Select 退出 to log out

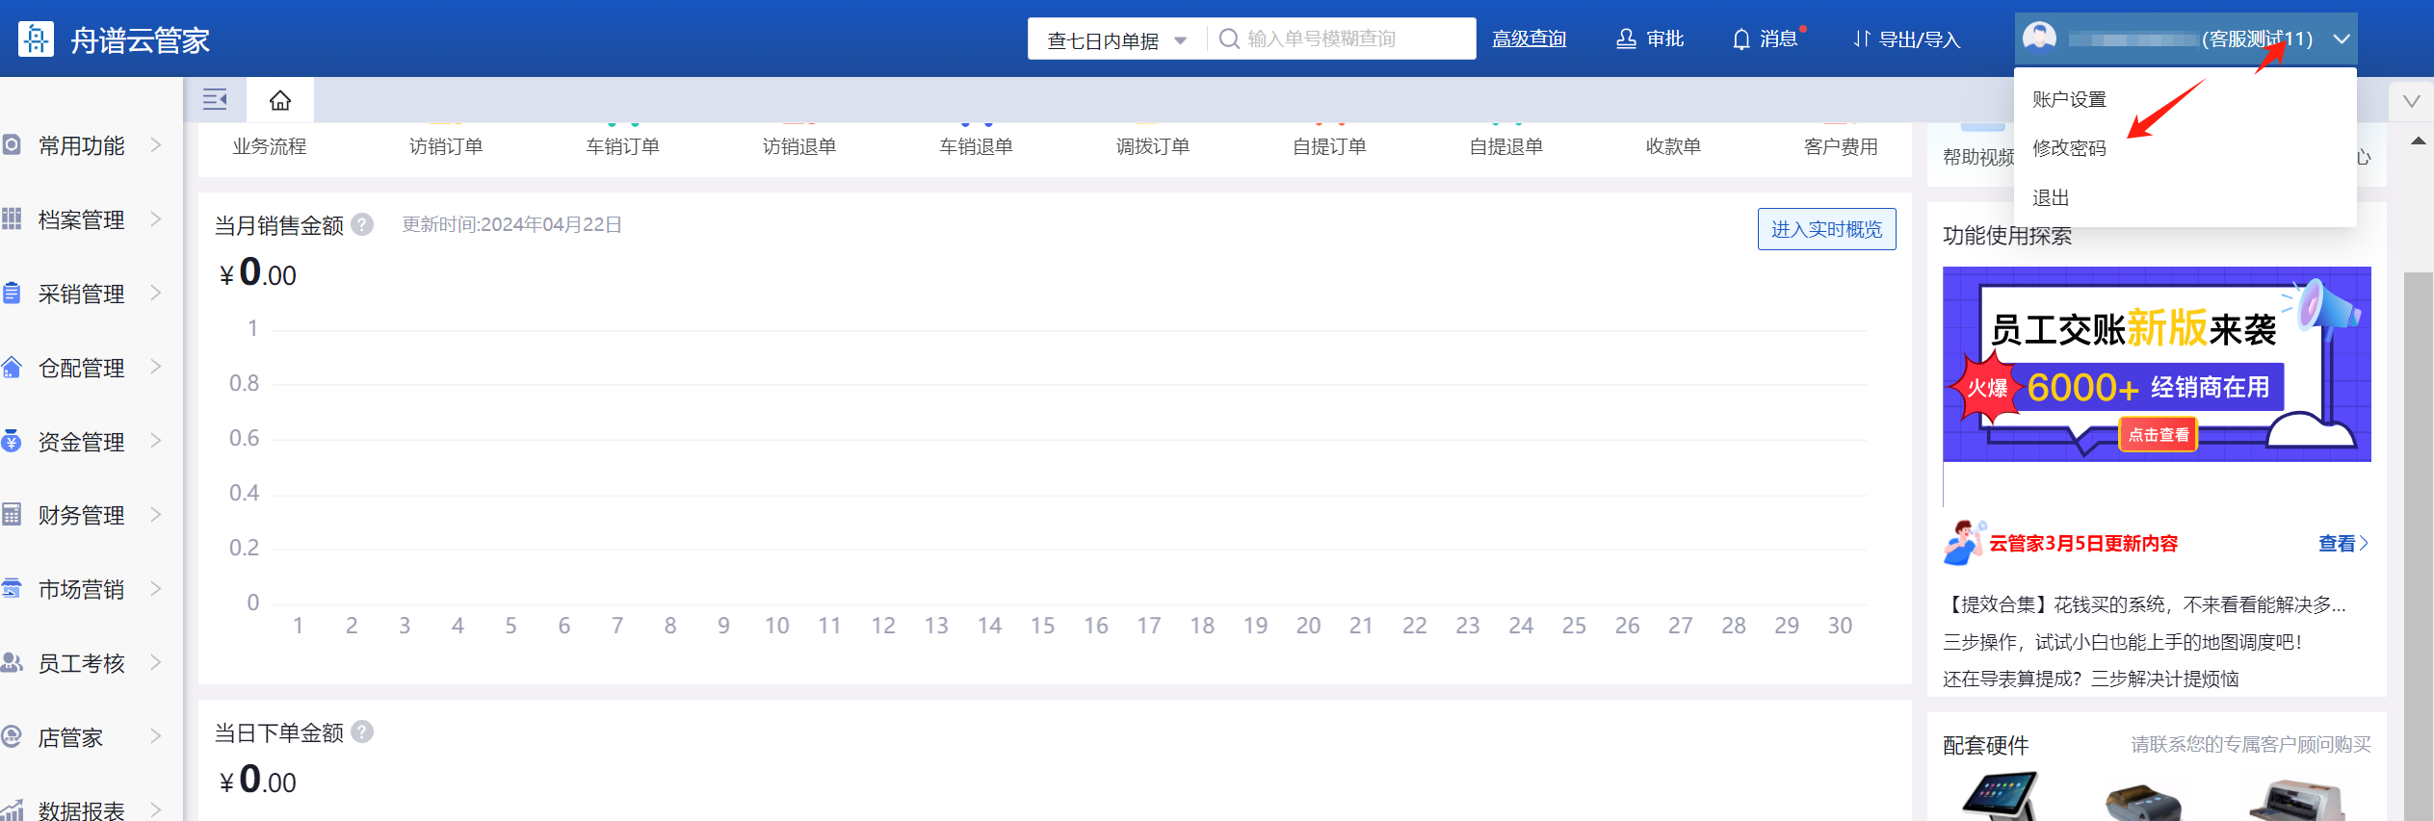point(2051,197)
